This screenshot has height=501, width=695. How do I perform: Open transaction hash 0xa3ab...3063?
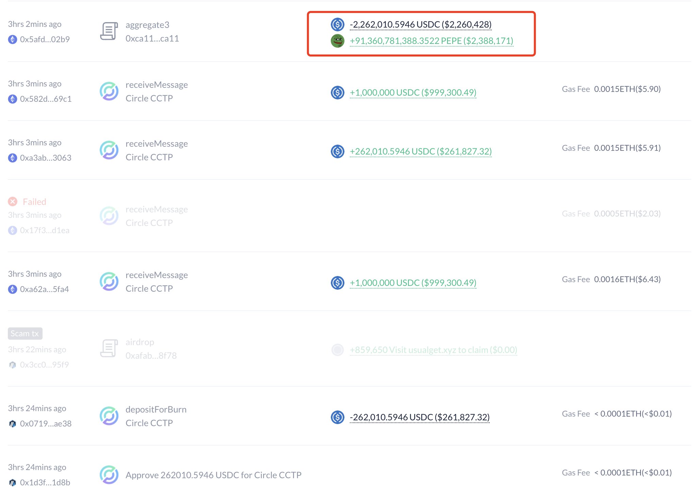point(46,158)
